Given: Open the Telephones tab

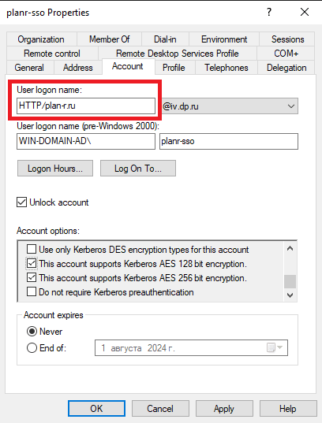Looking at the screenshot, I should pos(227,68).
